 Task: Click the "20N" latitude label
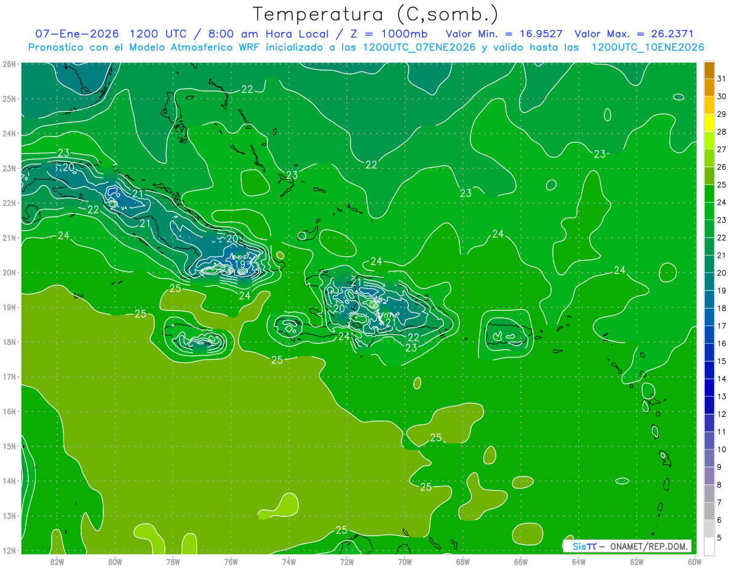[9, 272]
